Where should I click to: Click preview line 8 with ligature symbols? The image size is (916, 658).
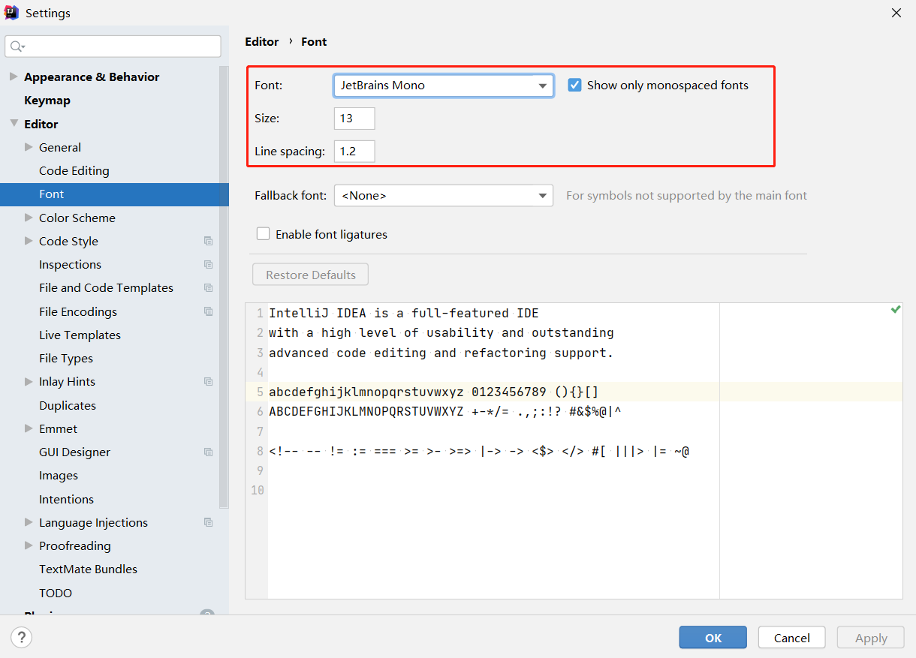click(479, 451)
